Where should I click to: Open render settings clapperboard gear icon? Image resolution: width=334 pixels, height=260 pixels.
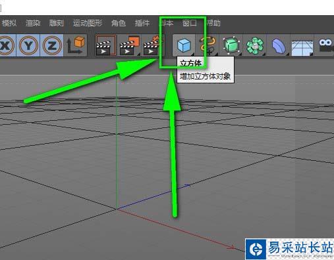point(152,45)
